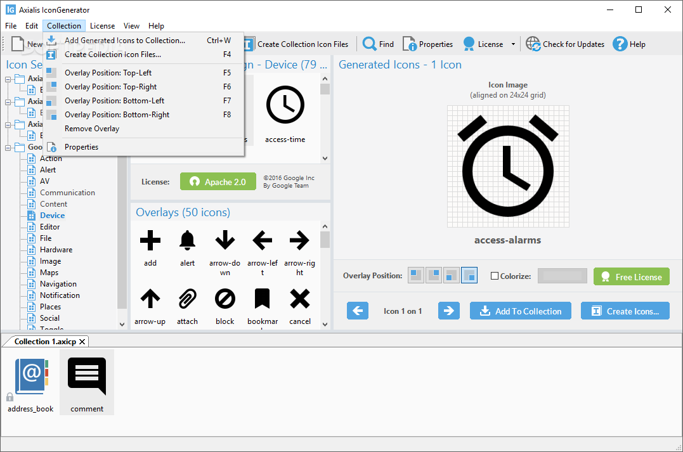This screenshot has width=683, height=452.
Task: Click the Apache 2.0 license button
Action: (x=218, y=181)
